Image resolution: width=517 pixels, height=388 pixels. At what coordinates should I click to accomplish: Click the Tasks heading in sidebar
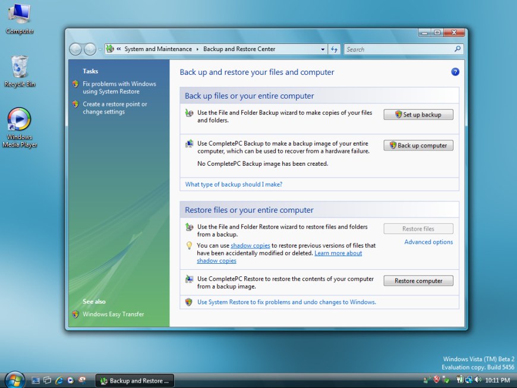coord(90,71)
